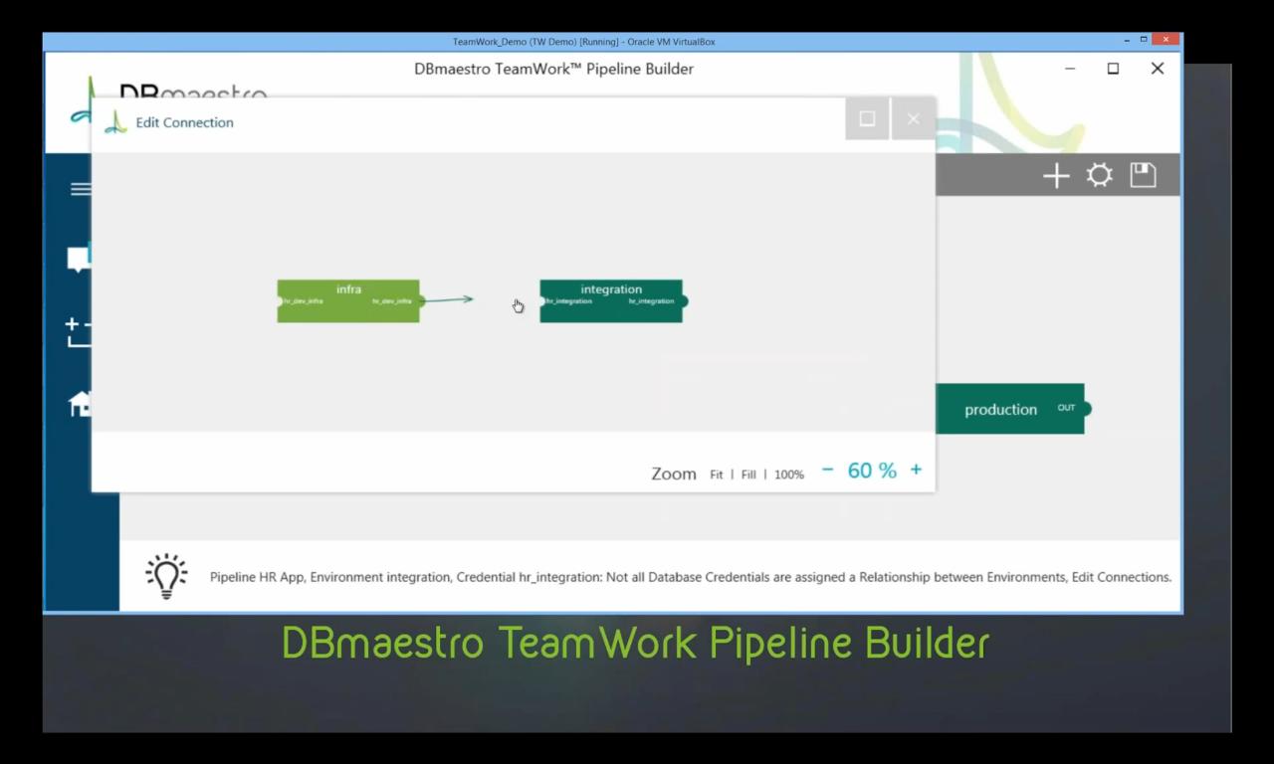Viewport: 1274px width, 764px height.
Task: Go to home via the sidebar house icon
Action: click(x=80, y=404)
